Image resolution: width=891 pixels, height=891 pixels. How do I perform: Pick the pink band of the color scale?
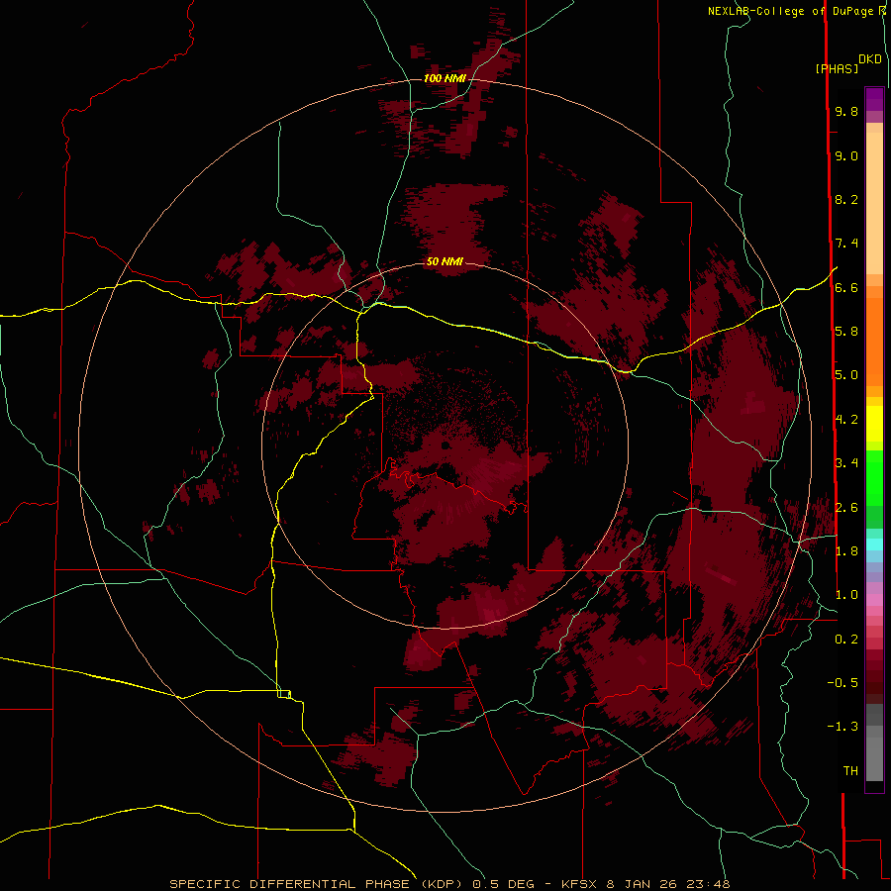click(874, 600)
